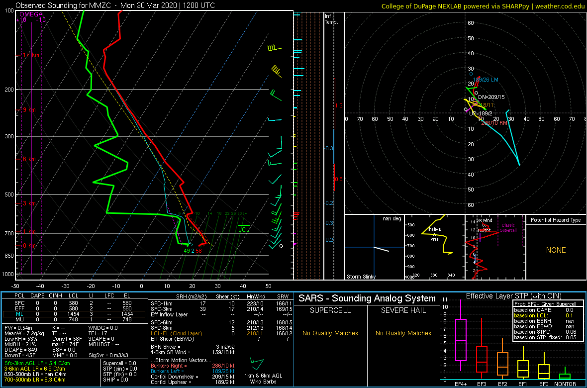Click the 850-500mb LR value line
This screenshot has height=388, width=587.
35,375
